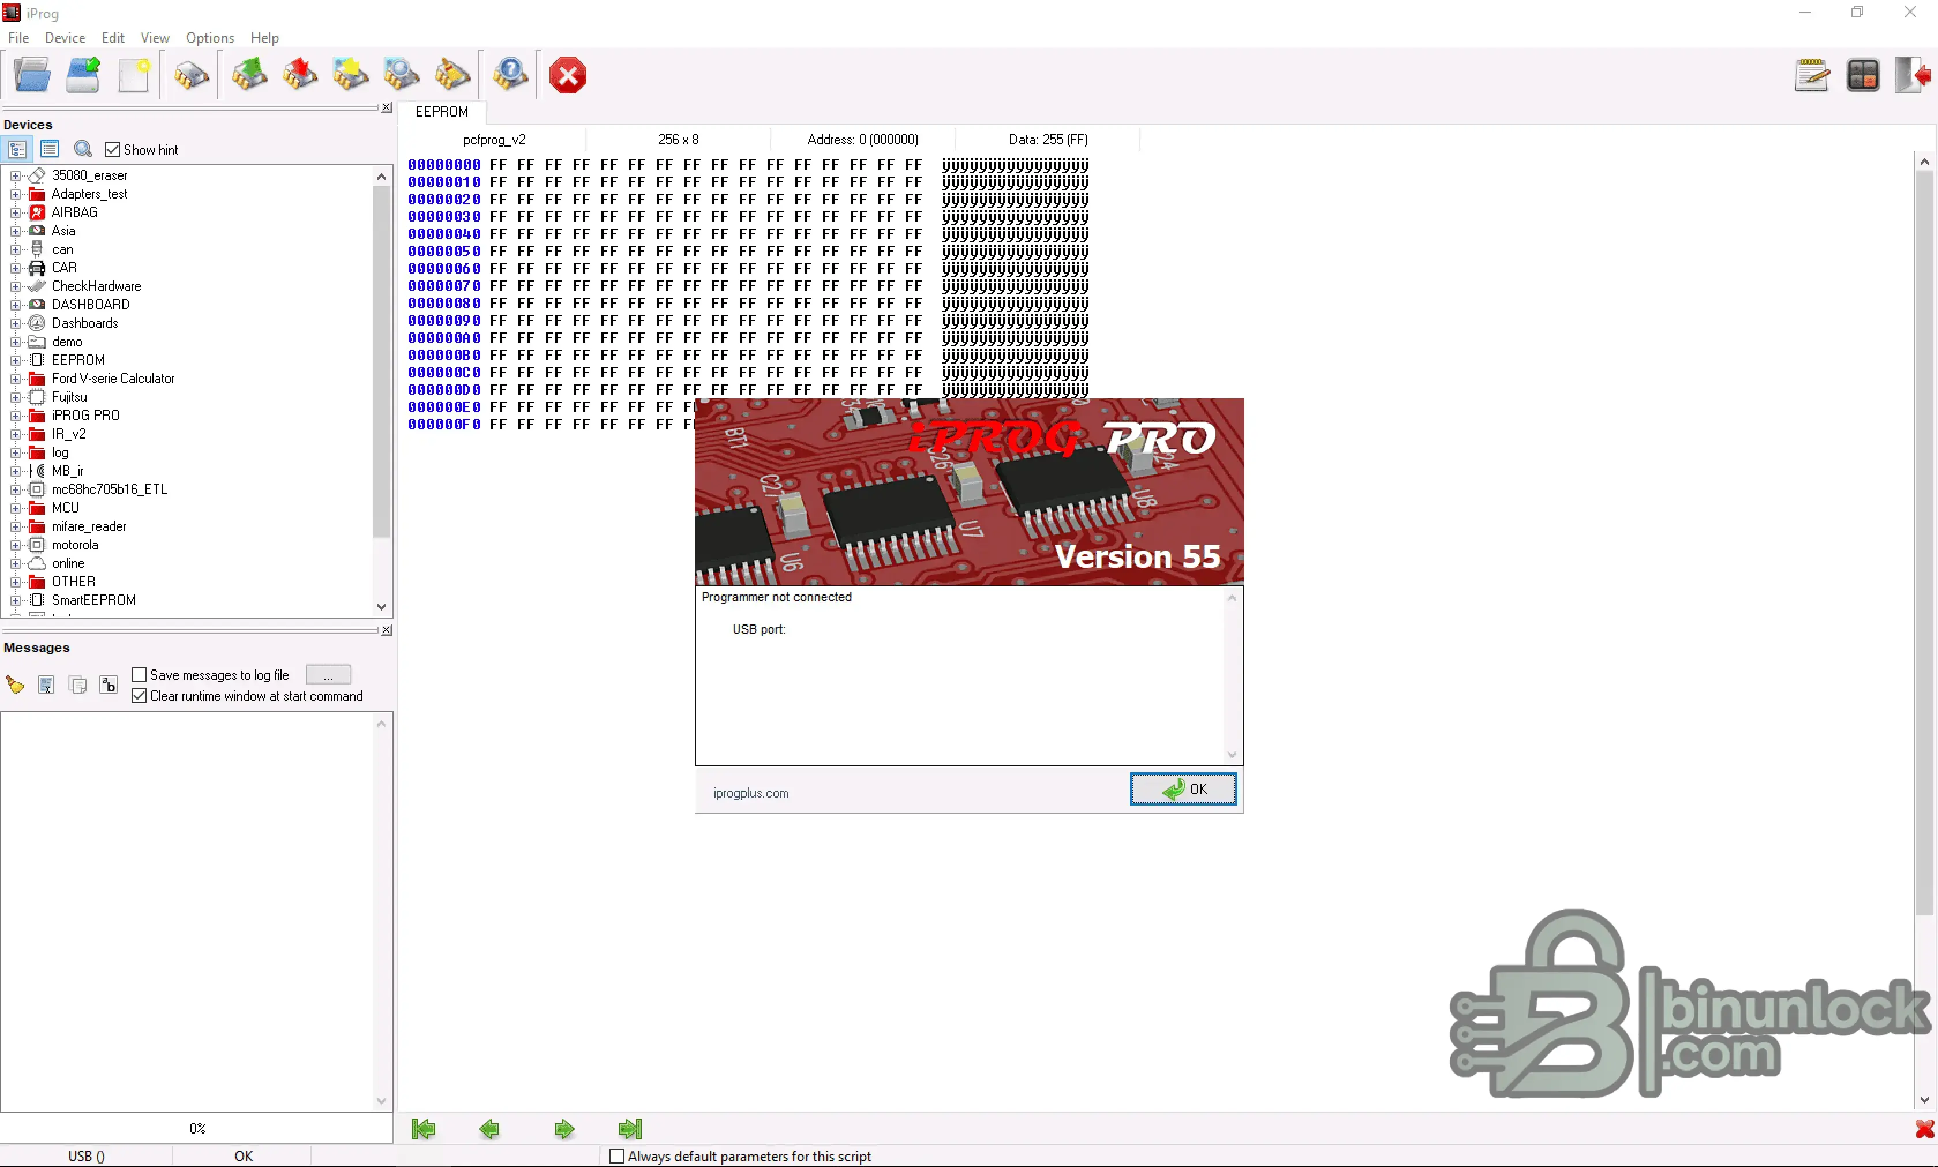This screenshot has width=1938, height=1167.
Task: Open the Options menu
Action: (210, 38)
